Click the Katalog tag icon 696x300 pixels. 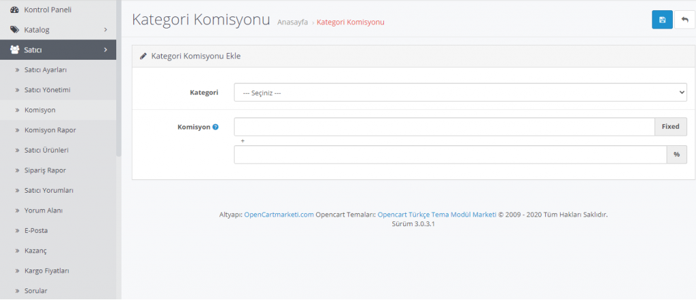point(15,30)
